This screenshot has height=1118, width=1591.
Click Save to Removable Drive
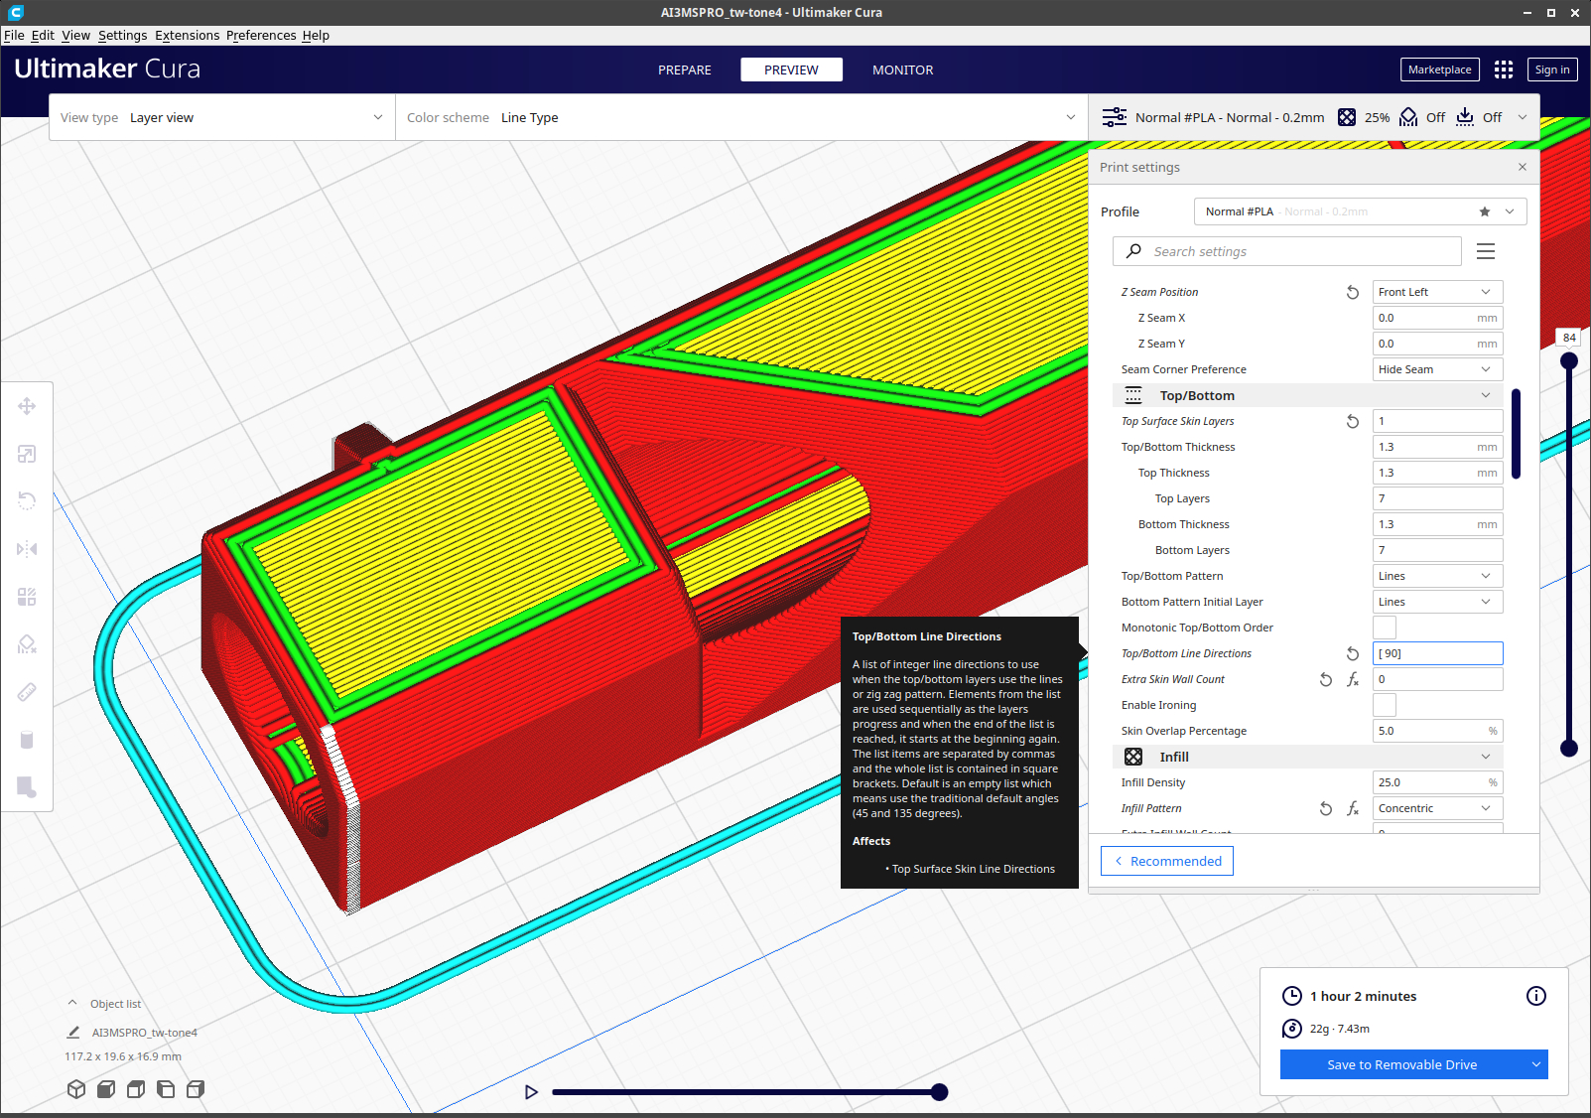click(x=1402, y=1064)
